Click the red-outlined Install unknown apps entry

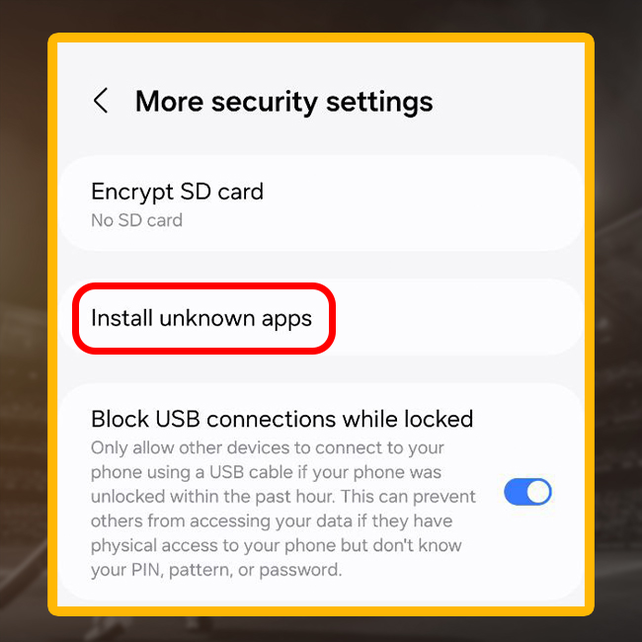[x=203, y=319]
